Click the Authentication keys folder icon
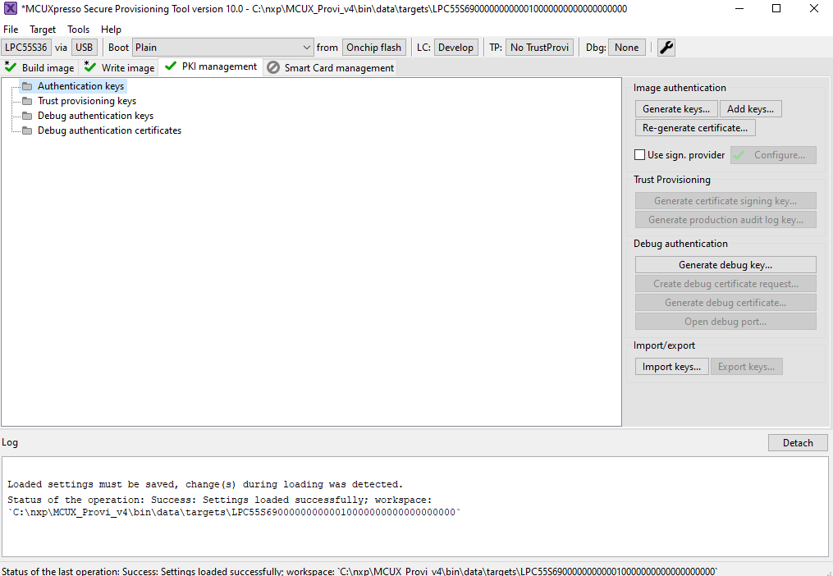The height and width of the screenshot is (576, 833). click(27, 86)
